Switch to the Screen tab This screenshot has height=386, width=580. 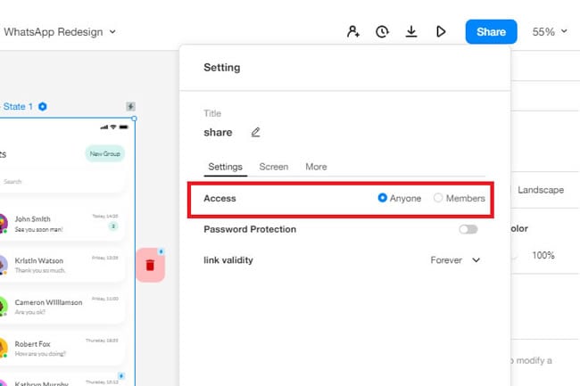click(x=274, y=167)
